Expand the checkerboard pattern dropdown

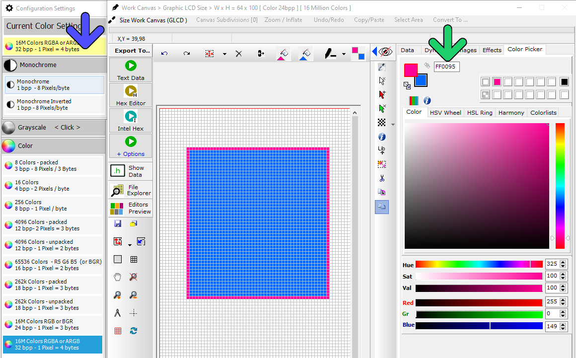392,123
